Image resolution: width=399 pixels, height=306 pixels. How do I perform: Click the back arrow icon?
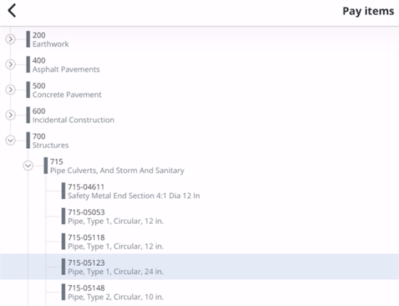click(11, 11)
